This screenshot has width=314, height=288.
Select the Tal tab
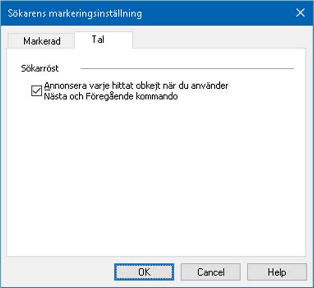(103, 40)
